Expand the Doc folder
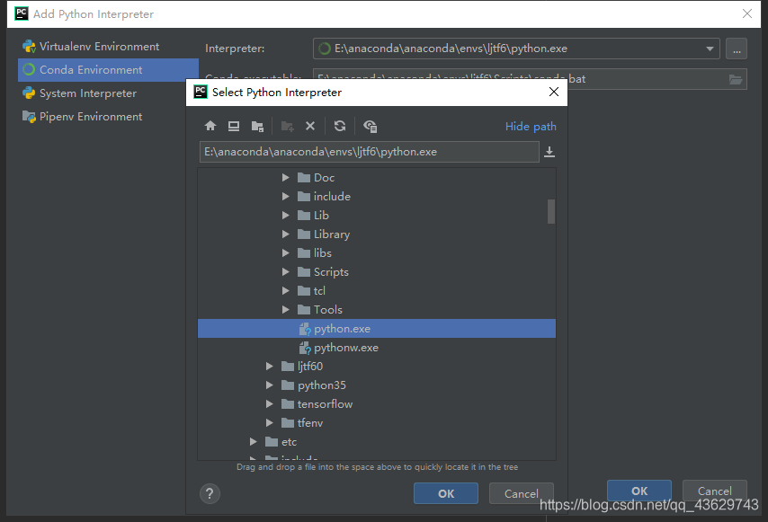The height and width of the screenshot is (522, 768). click(x=286, y=178)
